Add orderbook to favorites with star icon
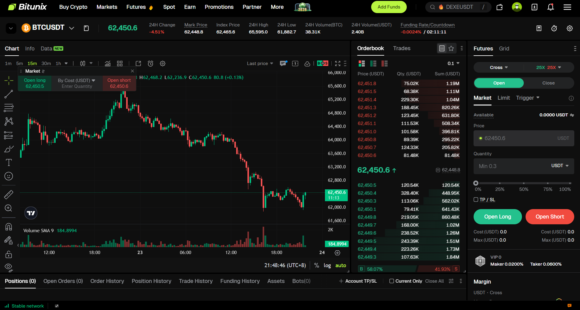580x310 pixels. 451,48
